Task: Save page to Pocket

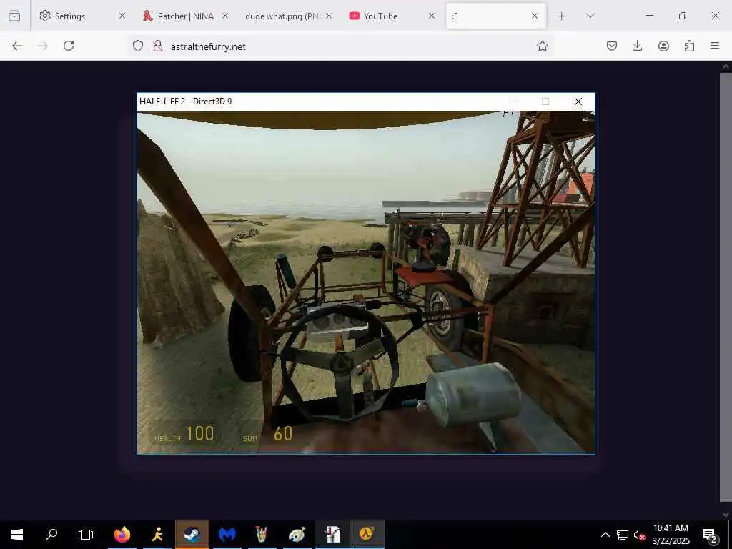Action: point(612,46)
